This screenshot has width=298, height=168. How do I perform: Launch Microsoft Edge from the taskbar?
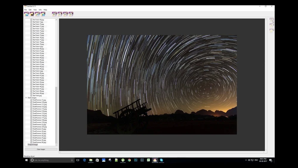(x=84, y=160)
